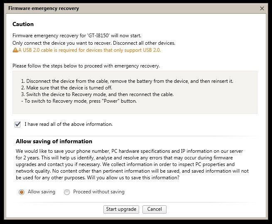Click the orange USB 2.0 cable warning text

pos(90,50)
